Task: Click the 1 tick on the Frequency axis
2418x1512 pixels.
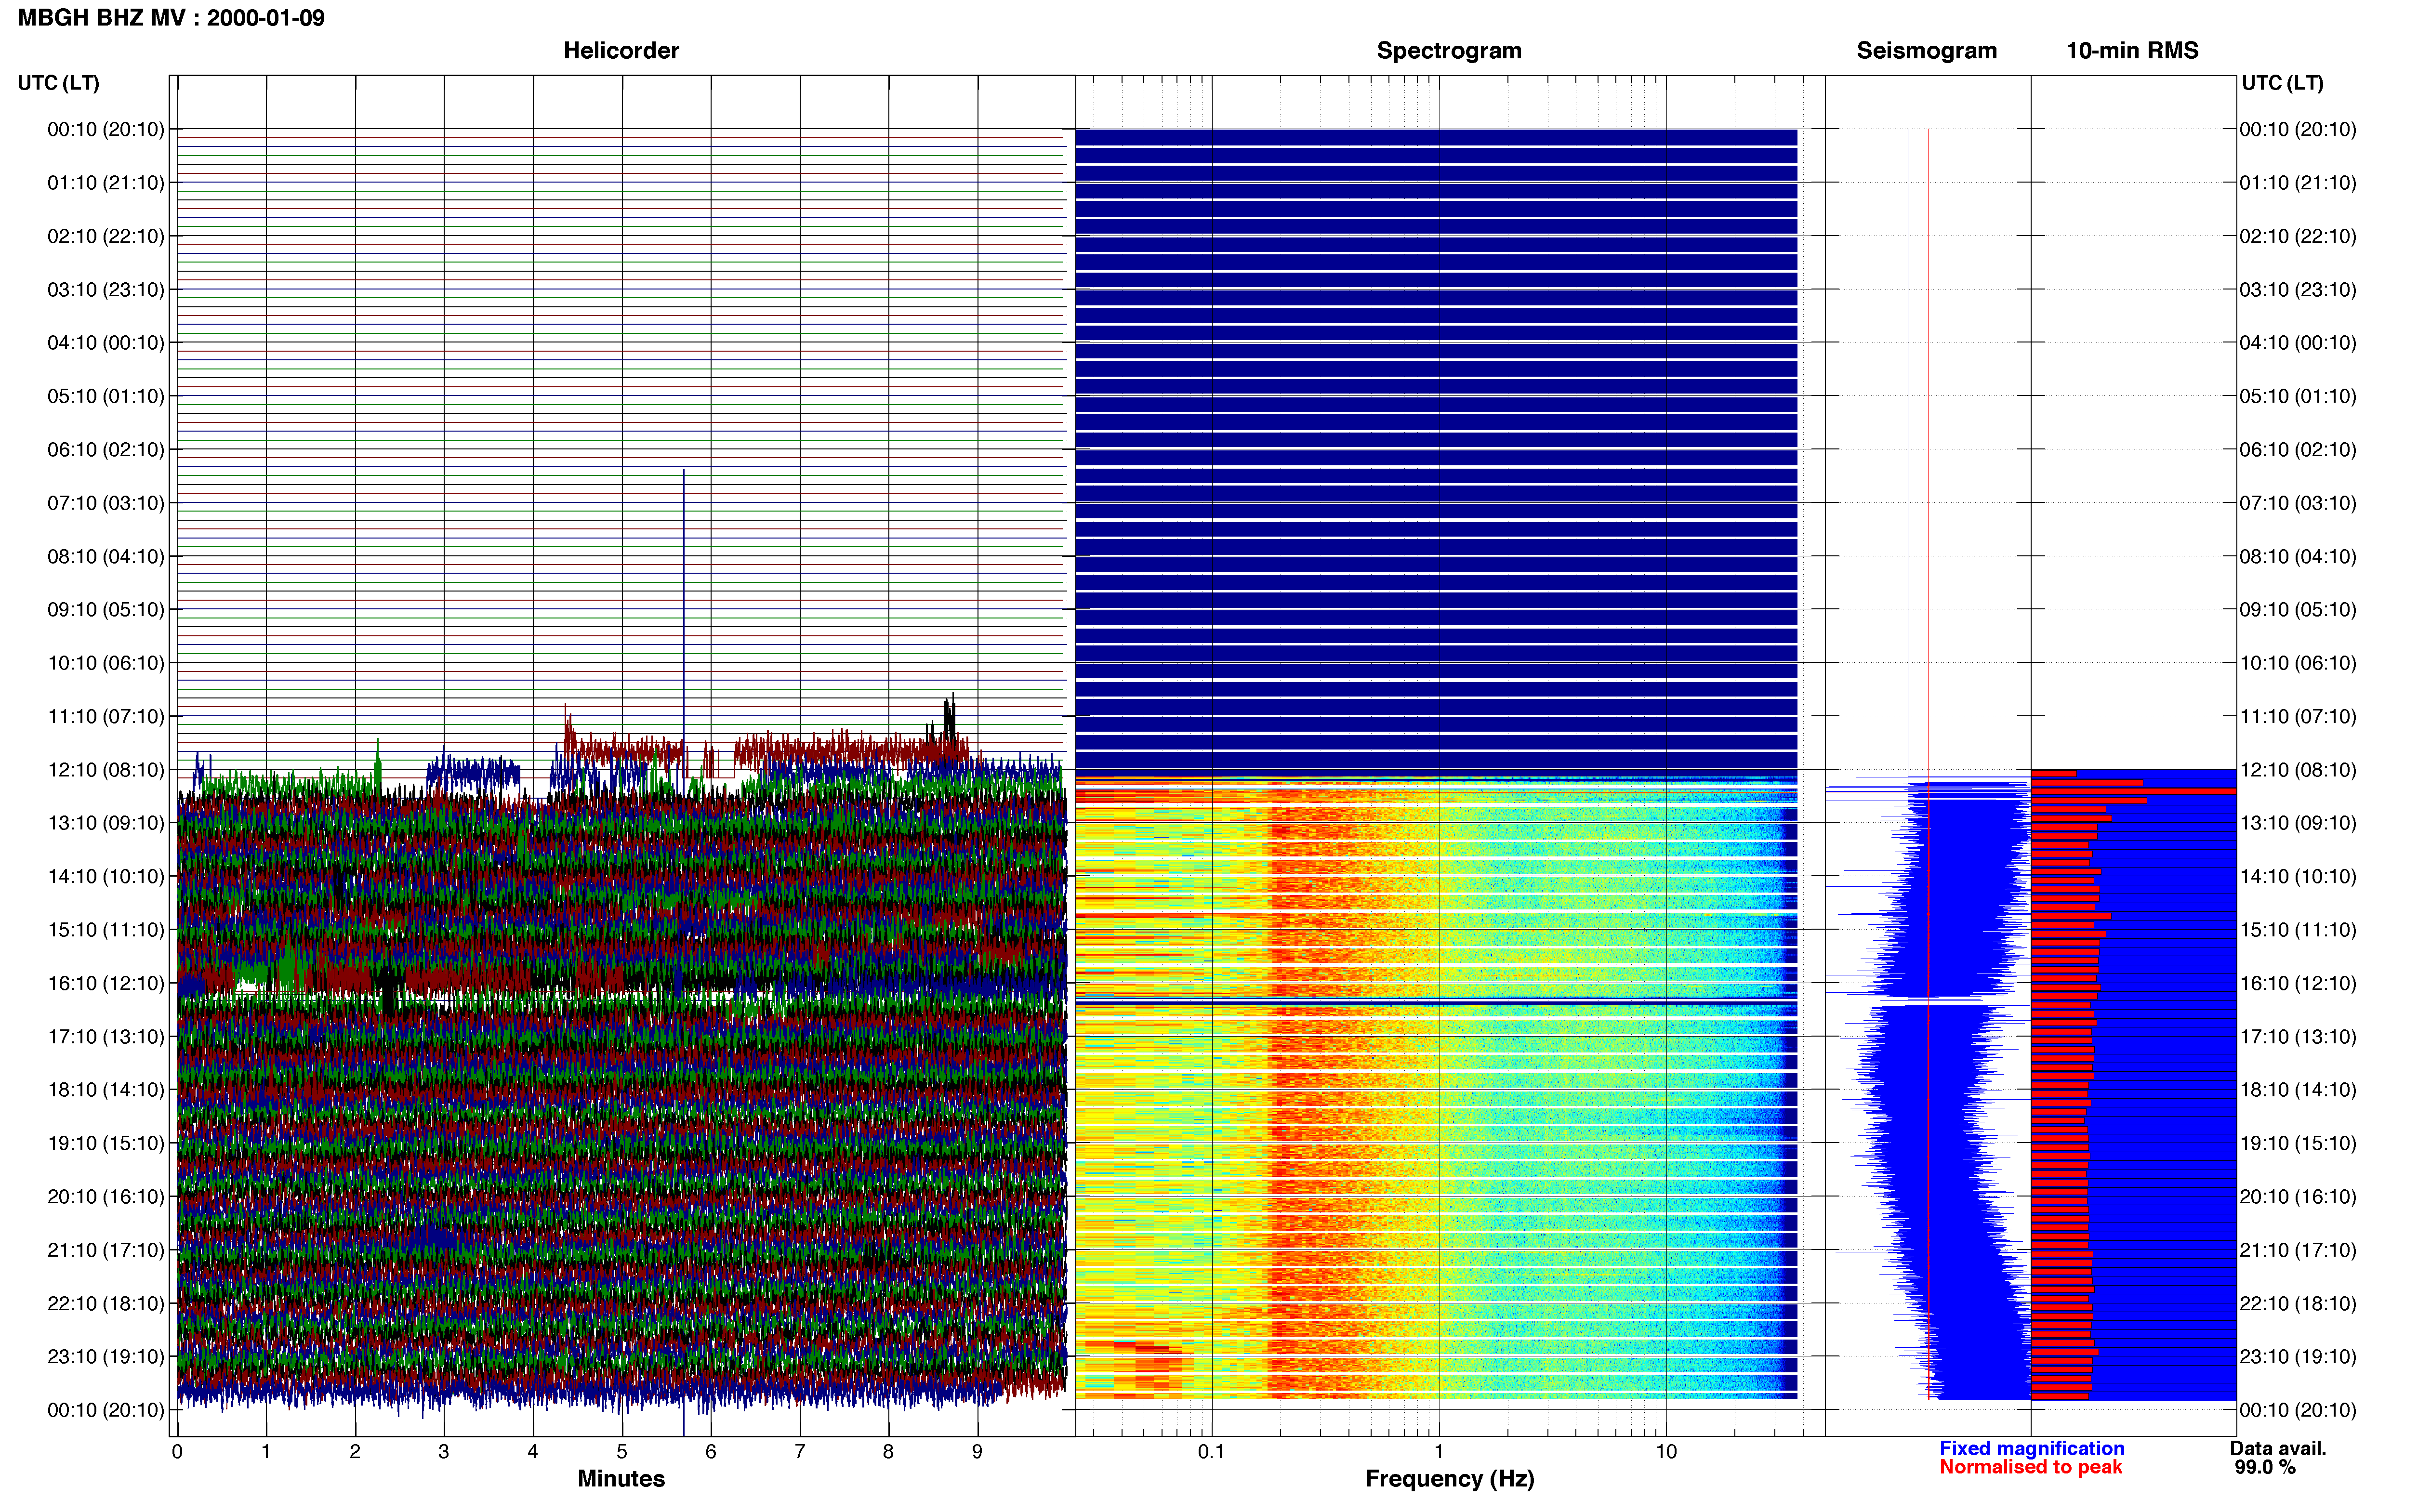Action: point(1439,1452)
